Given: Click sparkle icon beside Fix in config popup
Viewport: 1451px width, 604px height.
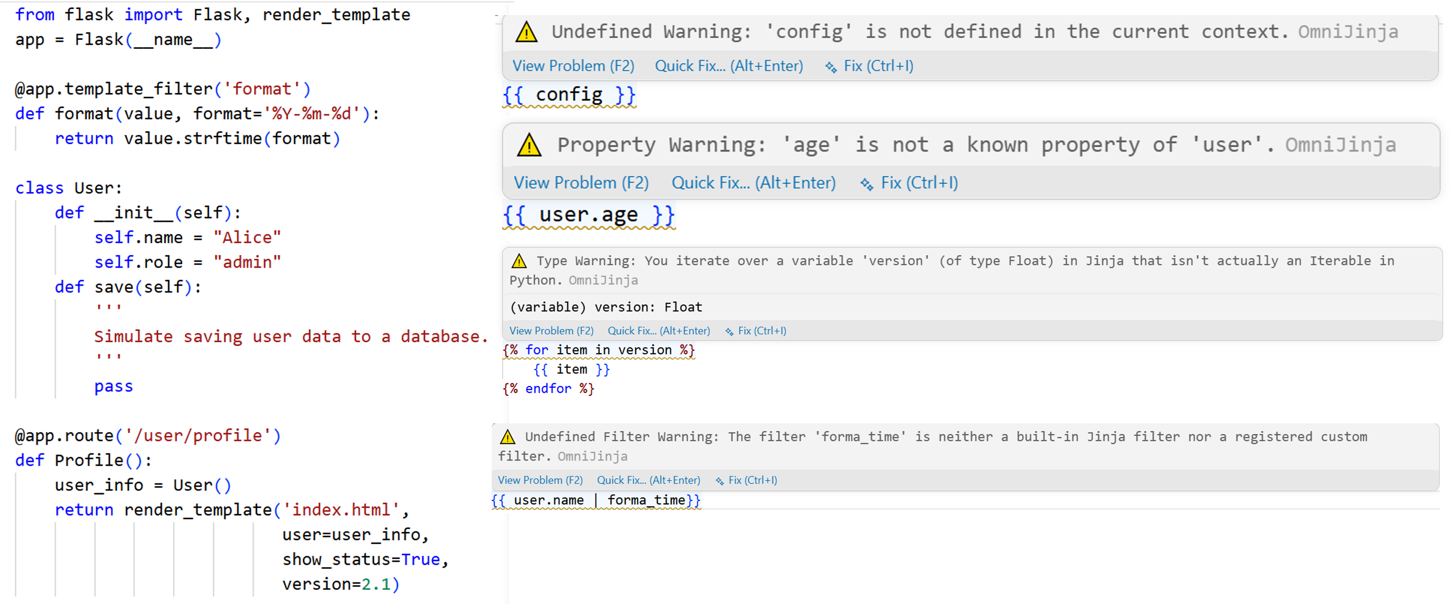Looking at the screenshot, I should pos(831,67).
